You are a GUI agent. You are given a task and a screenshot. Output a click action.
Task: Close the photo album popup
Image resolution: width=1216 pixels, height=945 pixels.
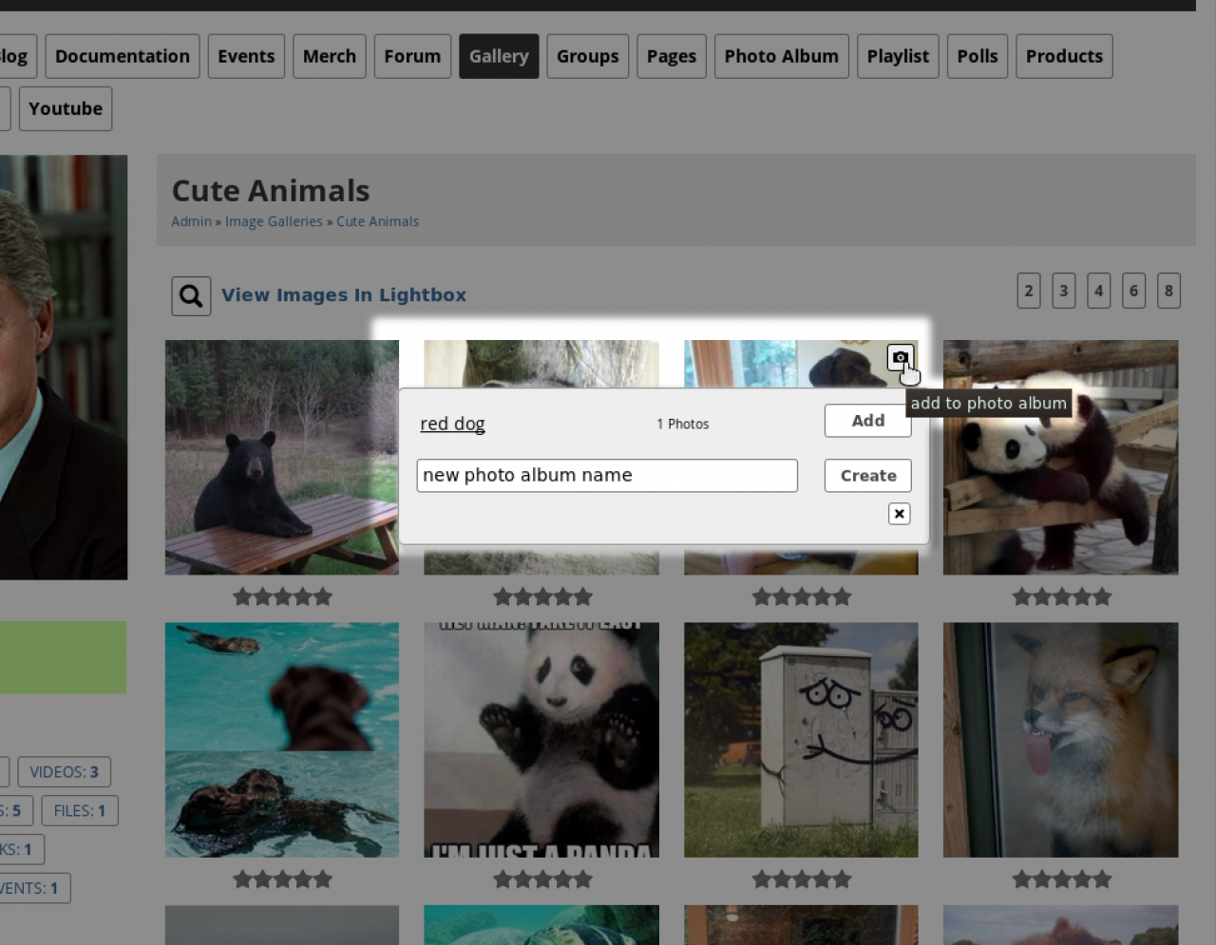coord(899,514)
